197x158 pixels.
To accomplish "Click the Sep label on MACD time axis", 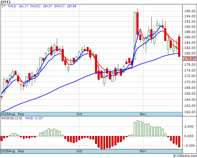I will pos(21,151).
